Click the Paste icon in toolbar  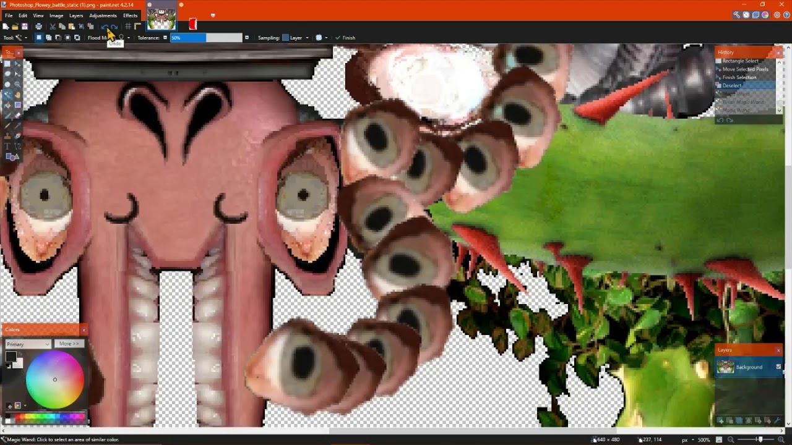click(x=71, y=27)
